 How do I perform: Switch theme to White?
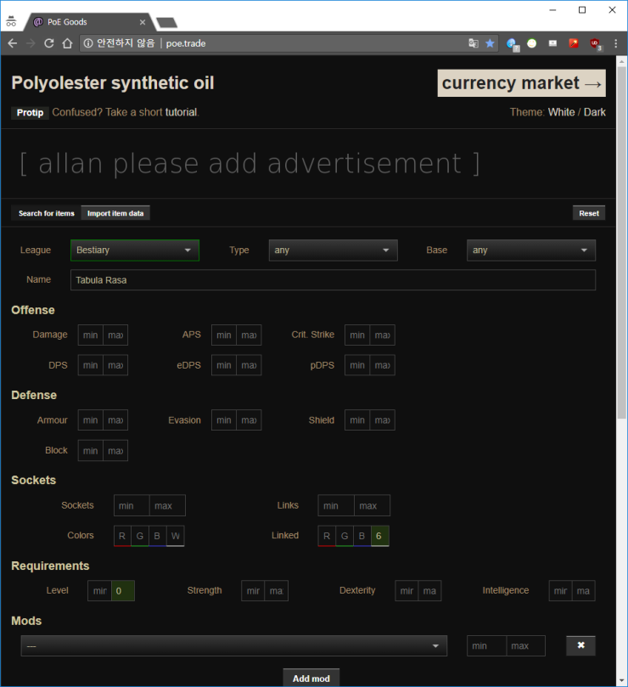(x=562, y=112)
